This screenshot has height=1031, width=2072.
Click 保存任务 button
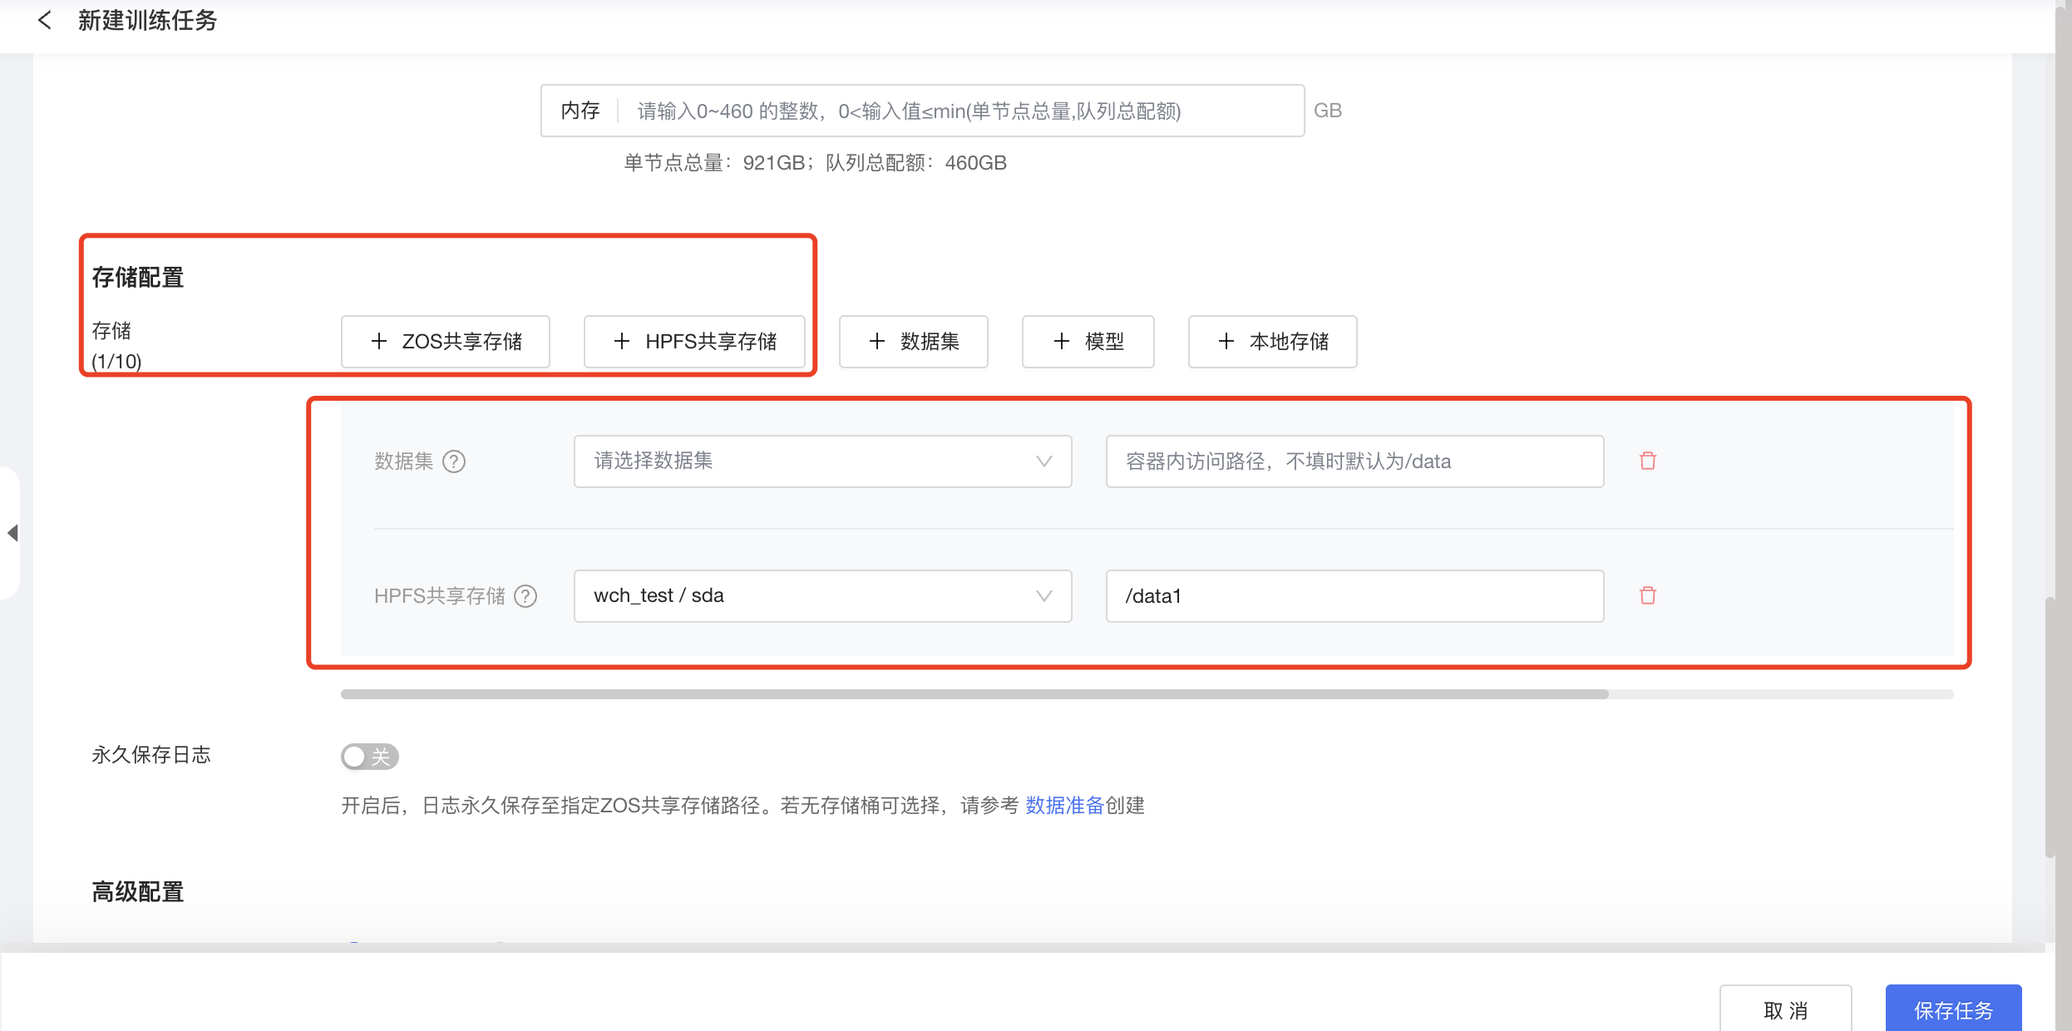[1954, 1009]
